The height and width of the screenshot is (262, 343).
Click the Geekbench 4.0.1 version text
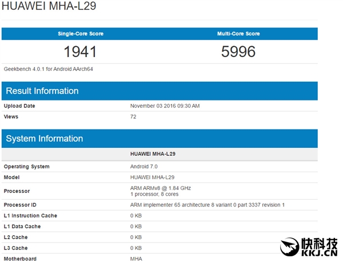pos(49,69)
